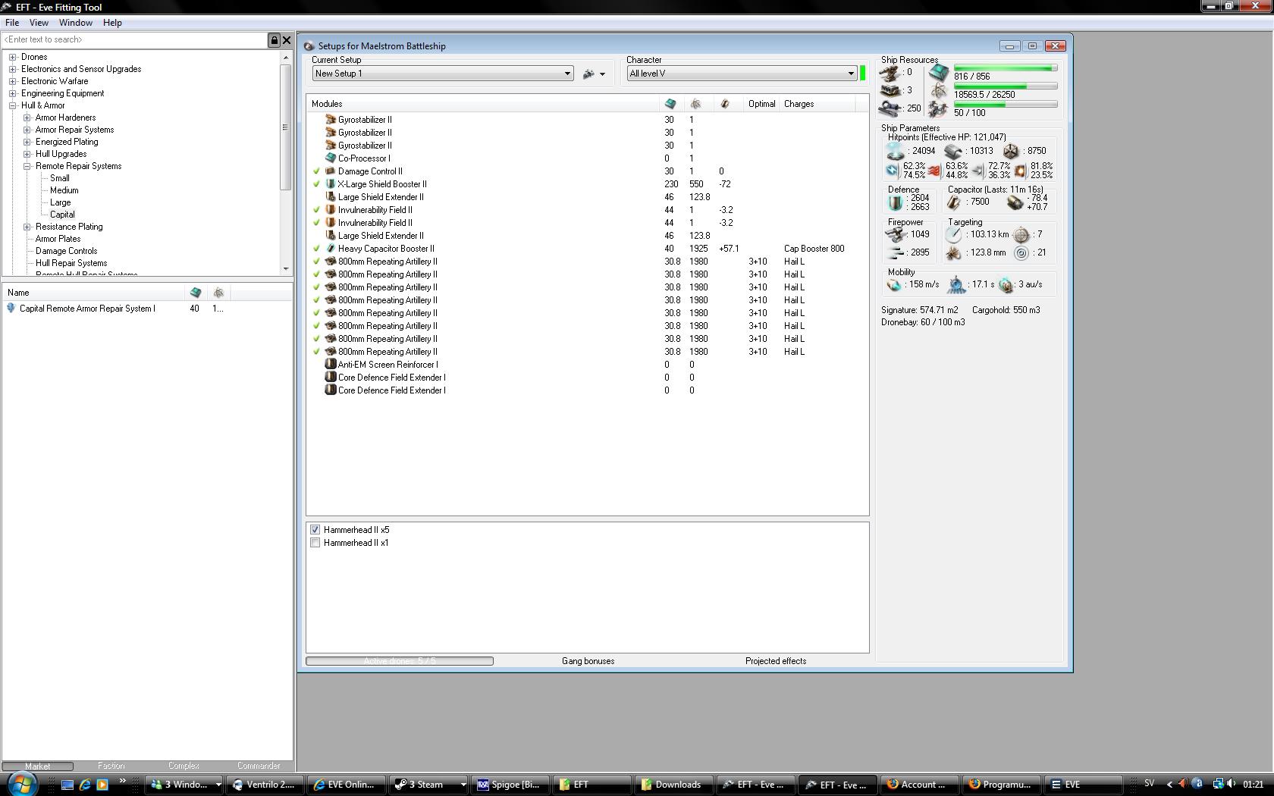The width and height of the screenshot is (1274, 796).
Task: Select the Damage Controls category
Action: (x=66, y=251)
